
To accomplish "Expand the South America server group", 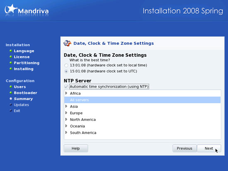I will point(66,132).
